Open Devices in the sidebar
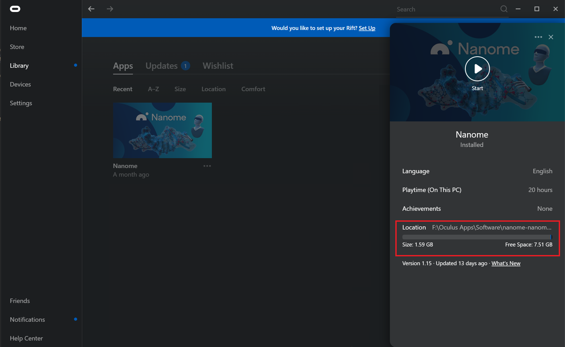The width and height of the screenshot is (565, 347). tap(20, 84)
